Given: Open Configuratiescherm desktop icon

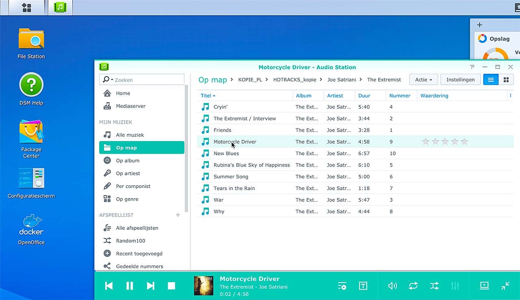Looking at the screenshot, I should [x=31, y=183].
